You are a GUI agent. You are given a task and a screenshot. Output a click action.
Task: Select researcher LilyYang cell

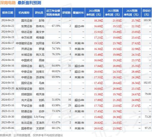pos(39,117)
